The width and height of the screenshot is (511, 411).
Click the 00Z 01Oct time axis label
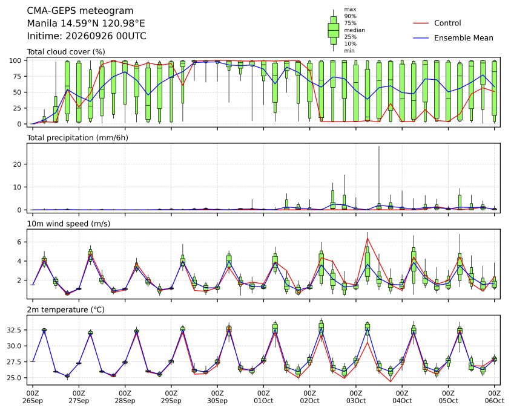tap(263, 397)
